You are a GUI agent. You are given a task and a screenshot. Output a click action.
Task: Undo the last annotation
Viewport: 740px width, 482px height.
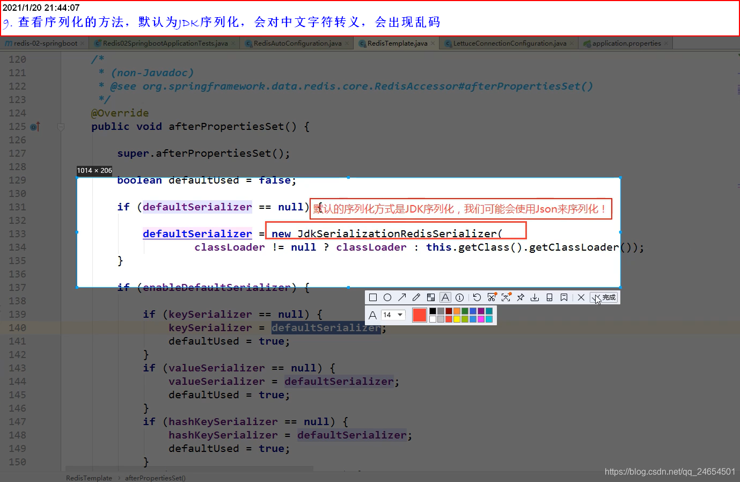[x=477, y=297]
